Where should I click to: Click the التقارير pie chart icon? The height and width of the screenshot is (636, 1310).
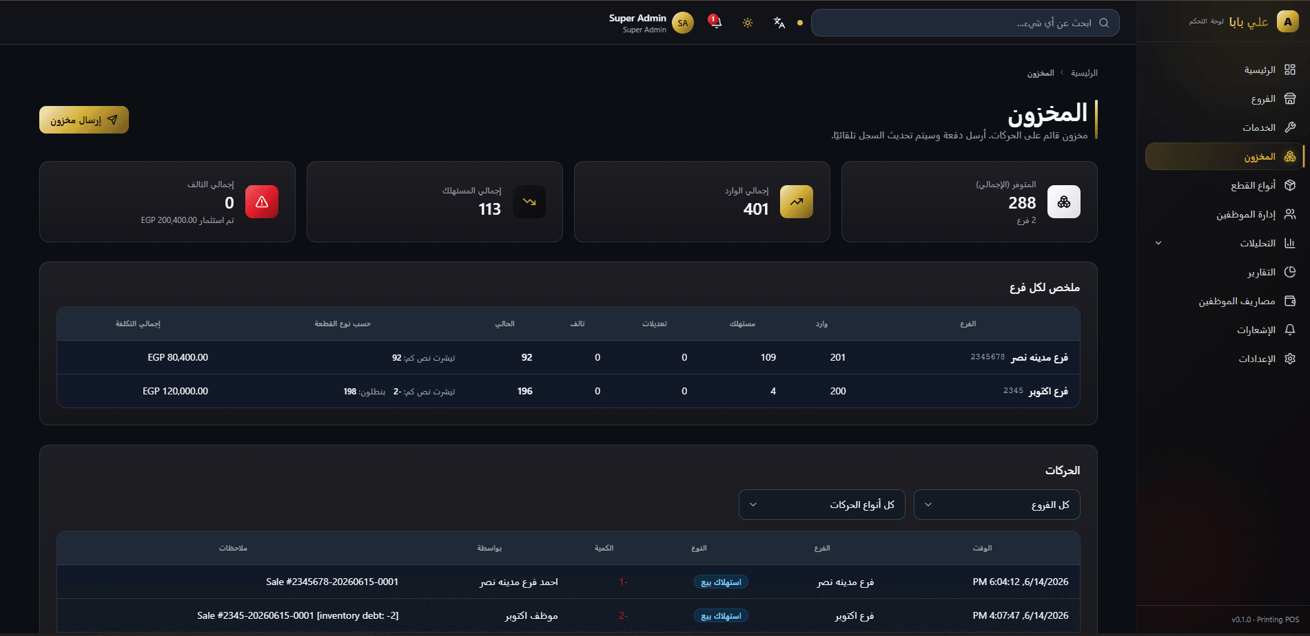[1290, 273]
